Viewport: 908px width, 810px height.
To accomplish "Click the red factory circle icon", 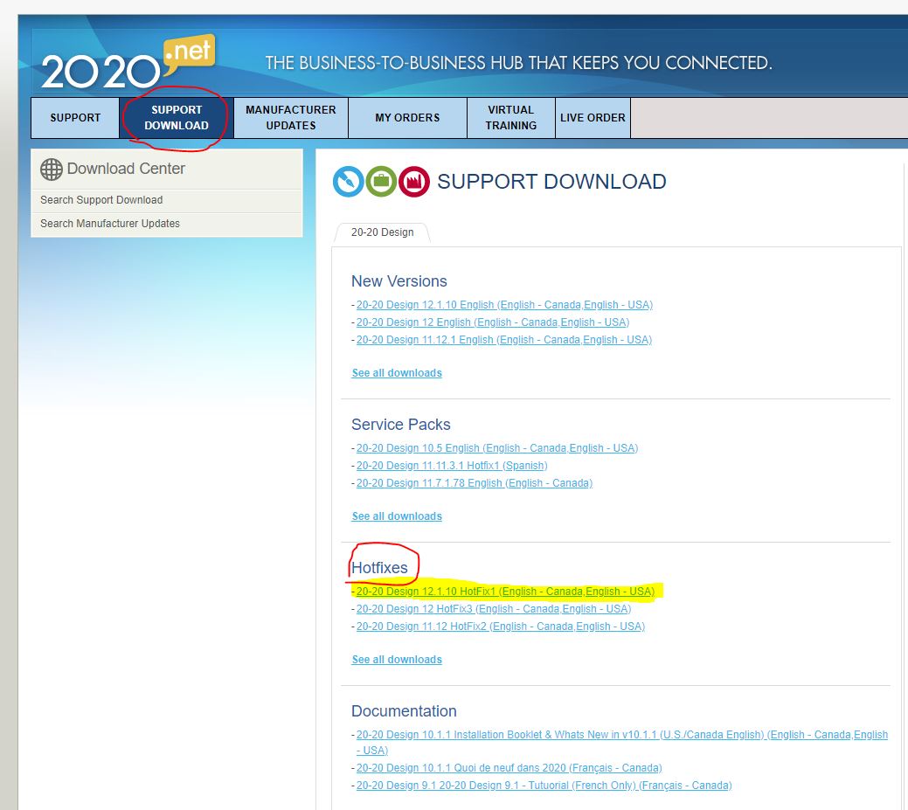I will (414, 181).
